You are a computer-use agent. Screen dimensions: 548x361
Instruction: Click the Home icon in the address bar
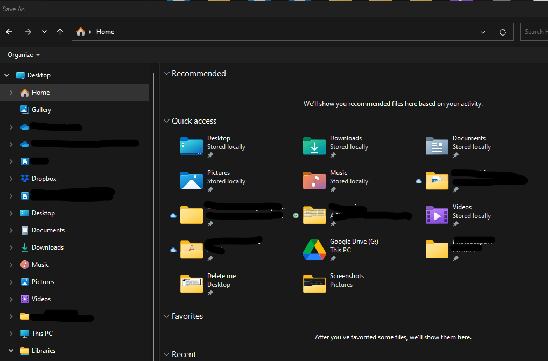(x=80, y=31)
